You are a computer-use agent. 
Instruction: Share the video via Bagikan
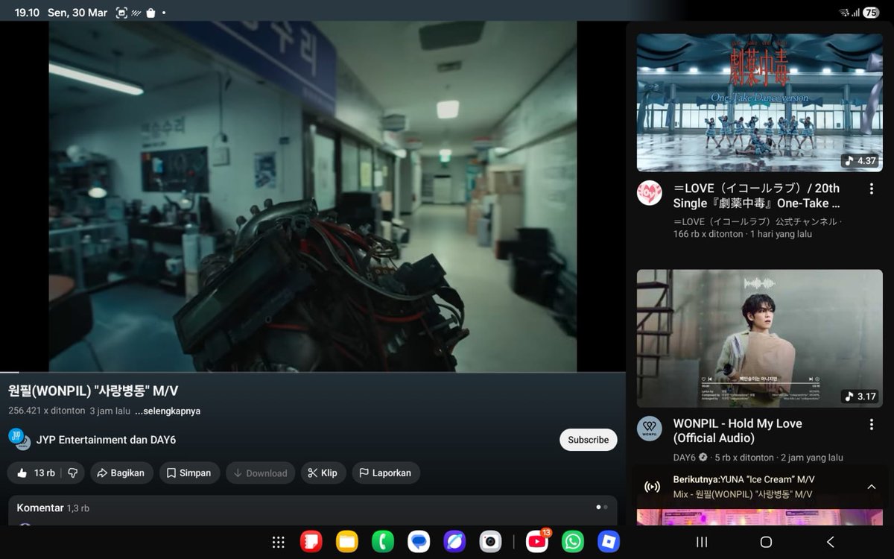[121, 473]
